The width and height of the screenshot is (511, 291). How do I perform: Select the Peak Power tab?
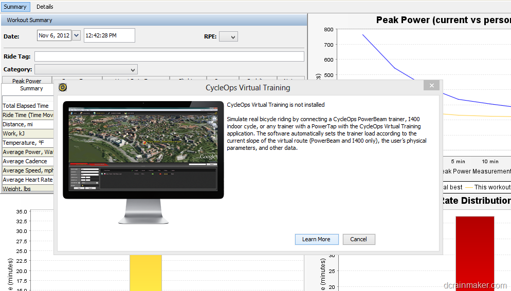tap(27, 81)
